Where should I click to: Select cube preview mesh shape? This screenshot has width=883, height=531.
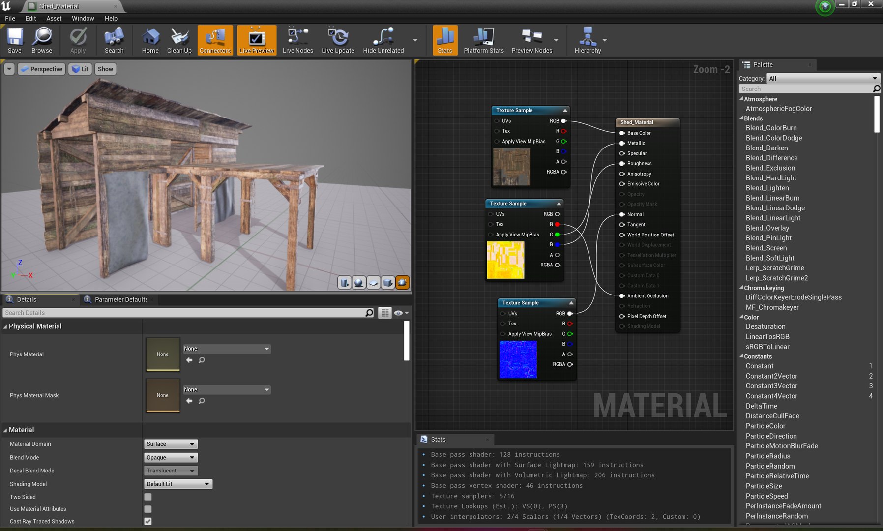388,283
